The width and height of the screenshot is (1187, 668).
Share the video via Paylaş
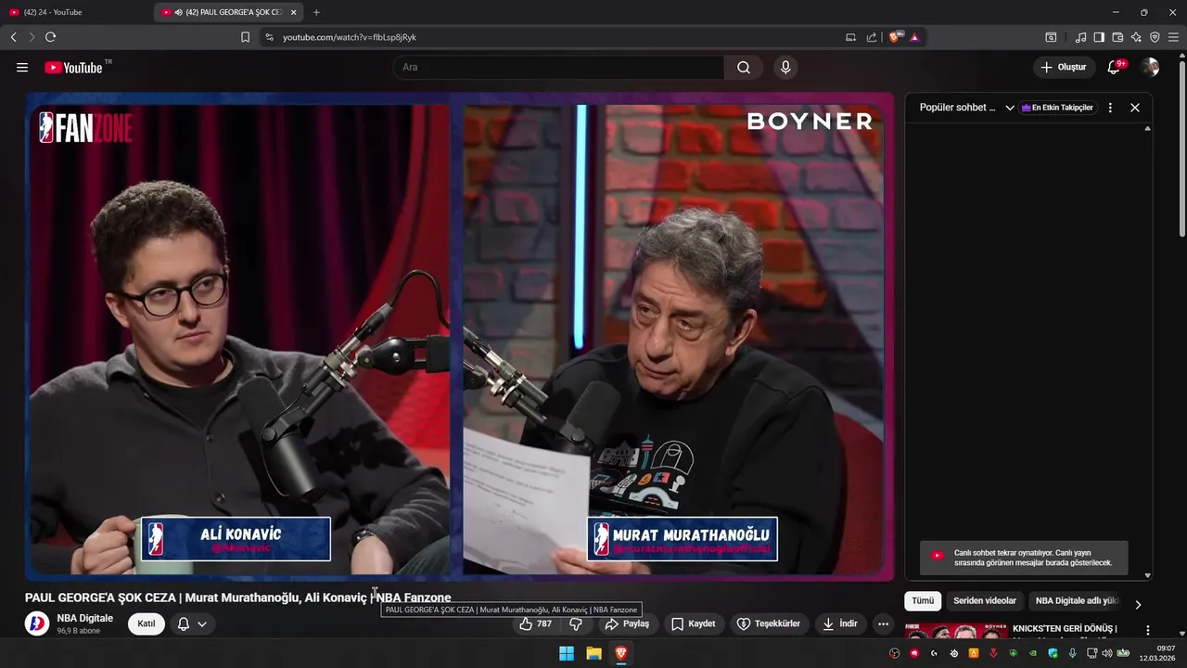pos(628,623)
